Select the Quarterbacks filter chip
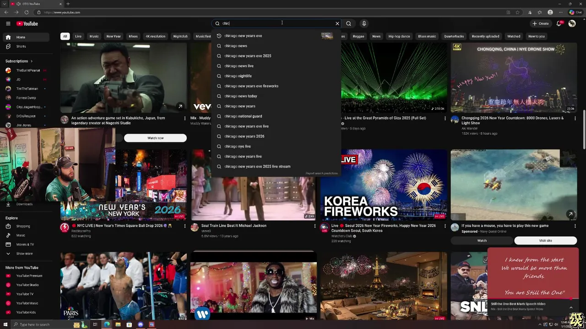Screen dimensions: 586x329 pos(454,36)
